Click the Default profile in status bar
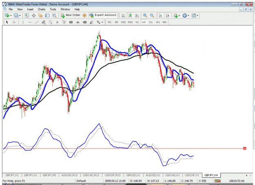 point(81,181)
